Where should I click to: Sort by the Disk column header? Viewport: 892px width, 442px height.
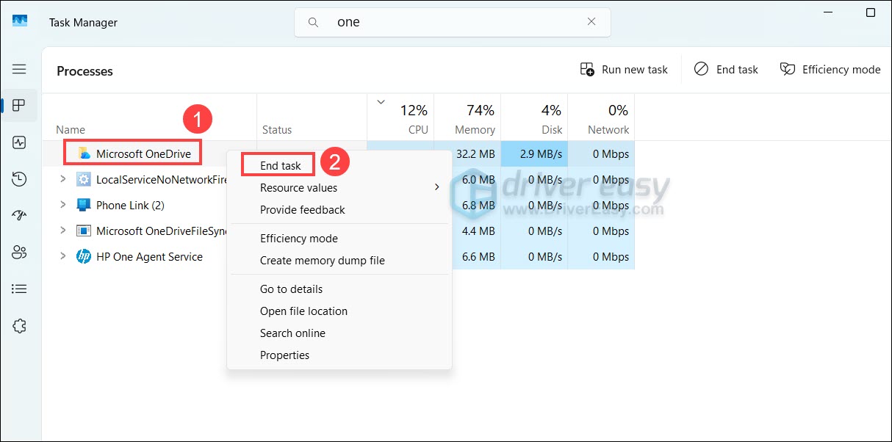pos(534,117)
